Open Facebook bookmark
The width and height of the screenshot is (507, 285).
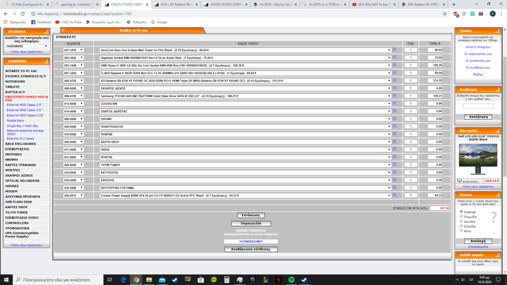(x=41, y=22)
